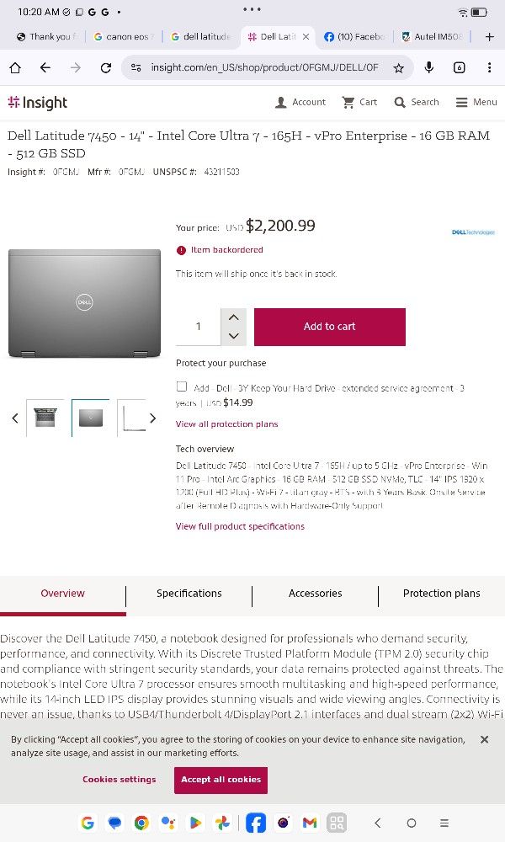Open the hamburger Menu

pos(476,102)
